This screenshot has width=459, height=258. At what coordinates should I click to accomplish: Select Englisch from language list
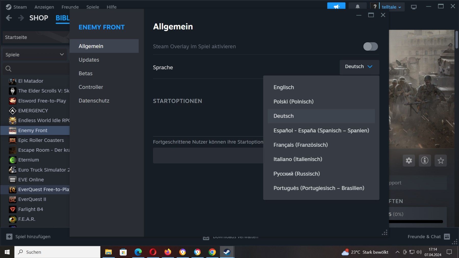(284, 87)
